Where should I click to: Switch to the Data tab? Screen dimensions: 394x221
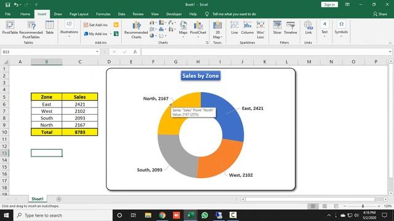click(x=122, y=14)
